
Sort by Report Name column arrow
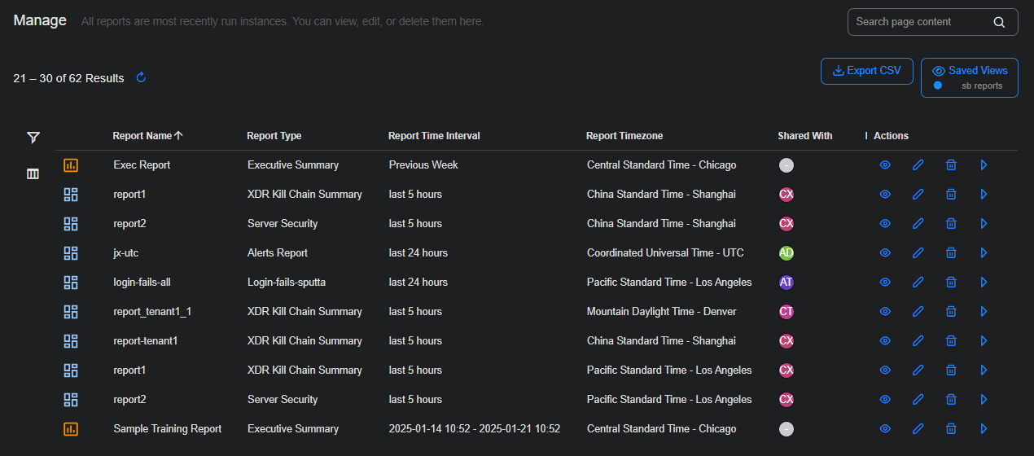tap(178, 136)
